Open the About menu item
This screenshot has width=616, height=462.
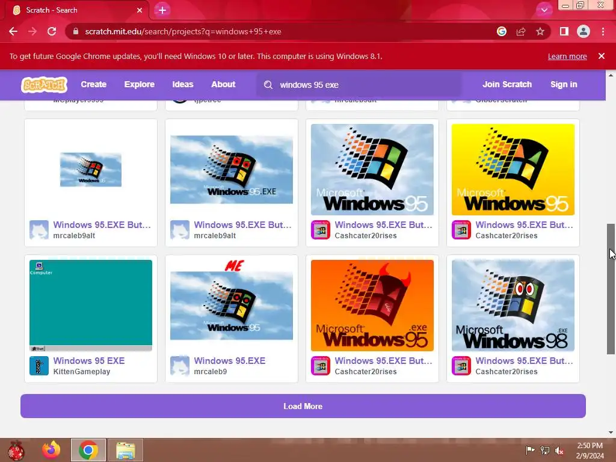pos(223,84)
